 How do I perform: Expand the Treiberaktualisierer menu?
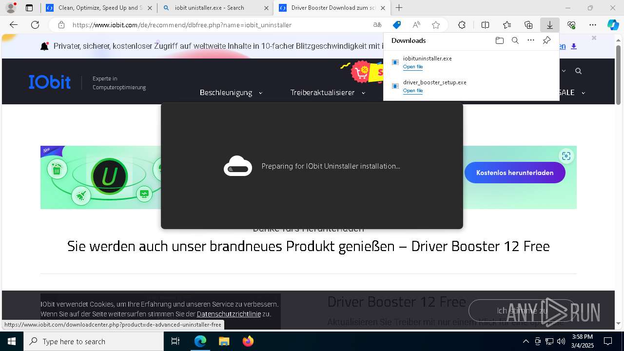coord(328,93)
